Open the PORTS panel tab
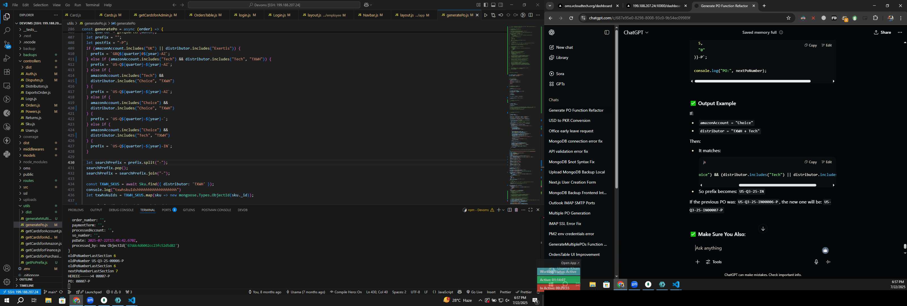 (x=169, y=210)
